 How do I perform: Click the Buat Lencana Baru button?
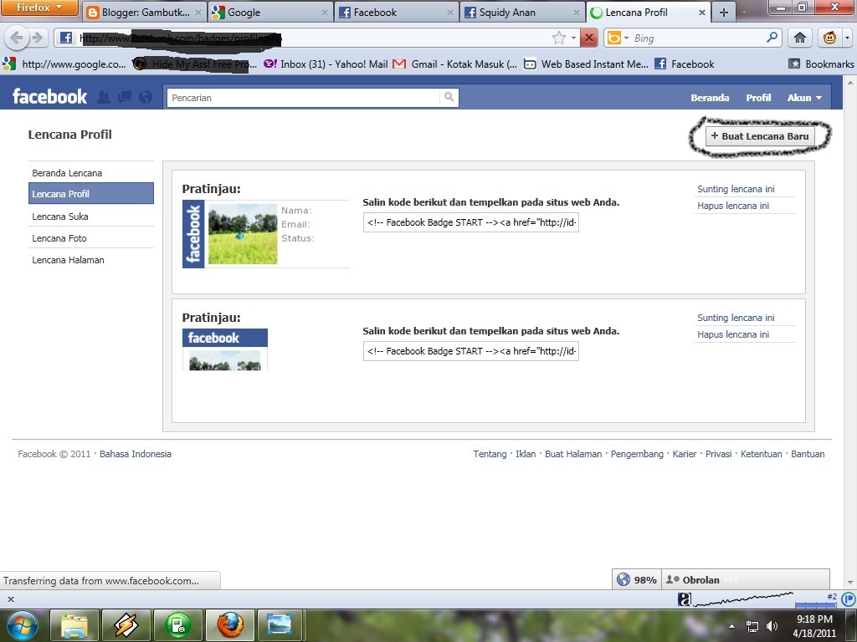pos(760,136)
